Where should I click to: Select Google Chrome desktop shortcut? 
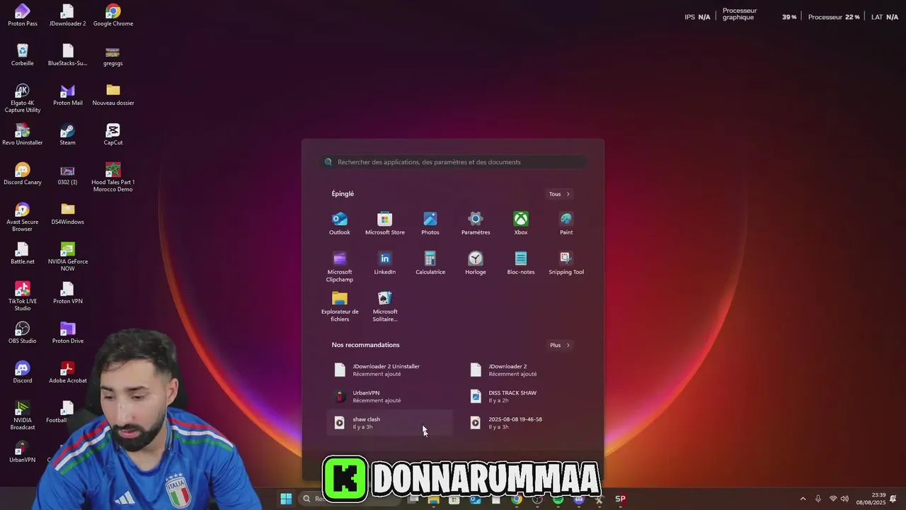[113, 16]
